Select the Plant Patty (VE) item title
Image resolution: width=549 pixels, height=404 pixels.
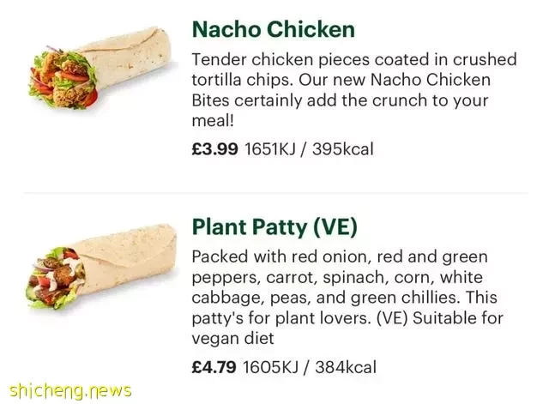tap(274, 227)
